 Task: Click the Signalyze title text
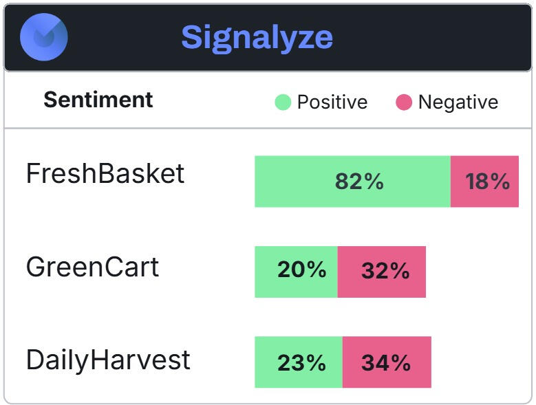point(257,37)
